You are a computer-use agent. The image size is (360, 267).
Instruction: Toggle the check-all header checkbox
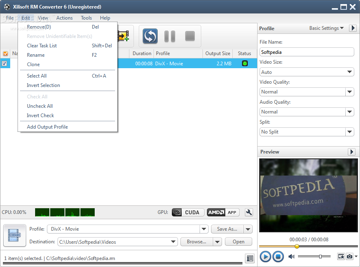(x=5, y=53)
